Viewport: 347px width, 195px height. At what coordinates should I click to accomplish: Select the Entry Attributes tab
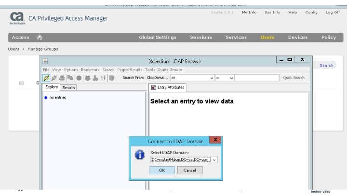pos(168,87)
